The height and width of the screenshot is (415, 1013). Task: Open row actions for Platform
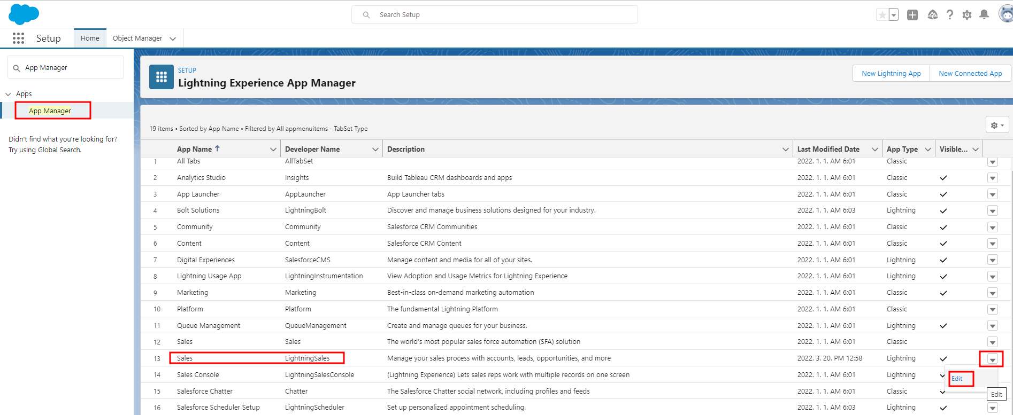click(993, 309)
